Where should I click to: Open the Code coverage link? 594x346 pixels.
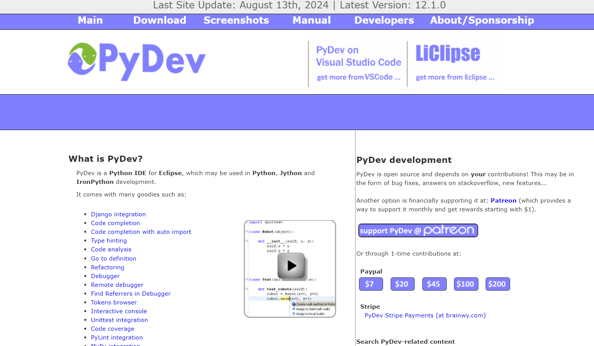point(113,329)
